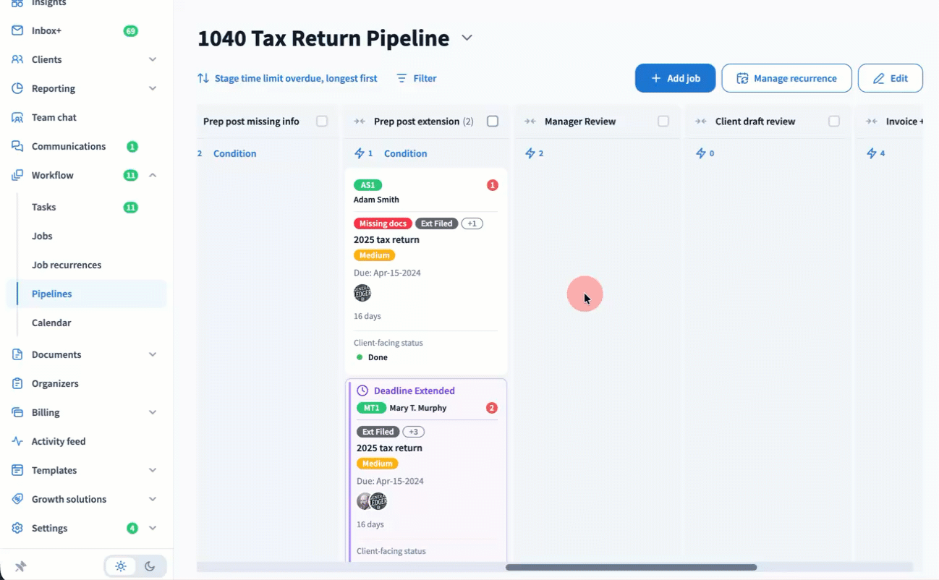Expand the Clients sidebar section
939x580 pixels.
point(153,59)
